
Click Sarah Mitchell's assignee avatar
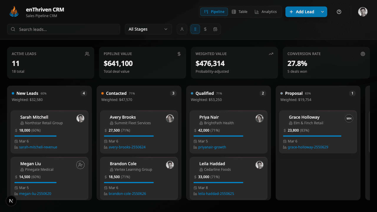[x=80, y=118]
